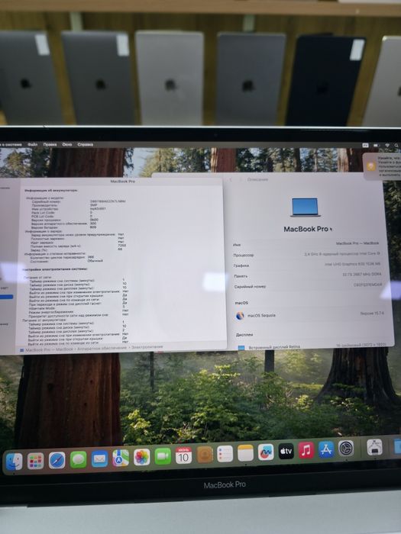Click the Графика row with Intel UHD Graphics
Image resolution: width=401 pixels, height=534 pixels.
coord(307,265)
